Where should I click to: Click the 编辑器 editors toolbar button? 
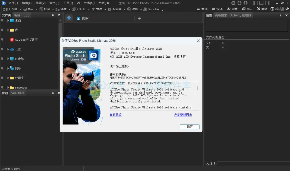115,9
